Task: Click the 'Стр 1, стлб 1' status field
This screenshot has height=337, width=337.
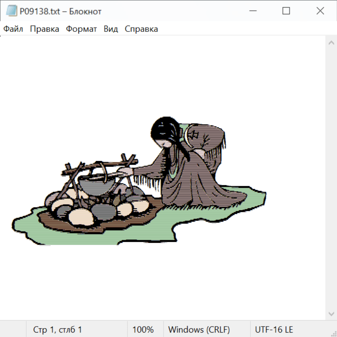Action: point(58,330)
